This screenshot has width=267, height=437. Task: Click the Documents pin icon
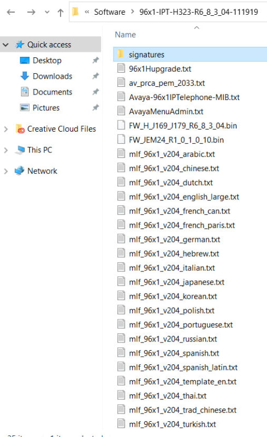pyautogui.click(x=96, y=92)
